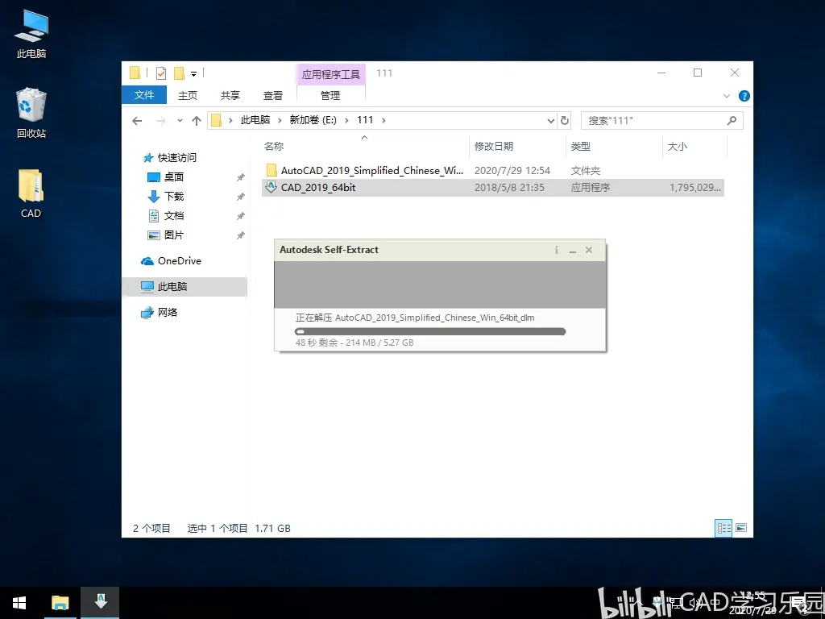Switch to details view layout

(x=724, y=527)
